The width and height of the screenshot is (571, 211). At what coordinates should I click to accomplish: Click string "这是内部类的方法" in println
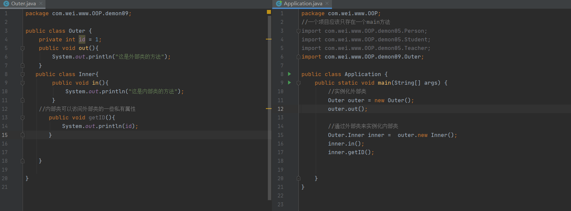pos(153,91)
